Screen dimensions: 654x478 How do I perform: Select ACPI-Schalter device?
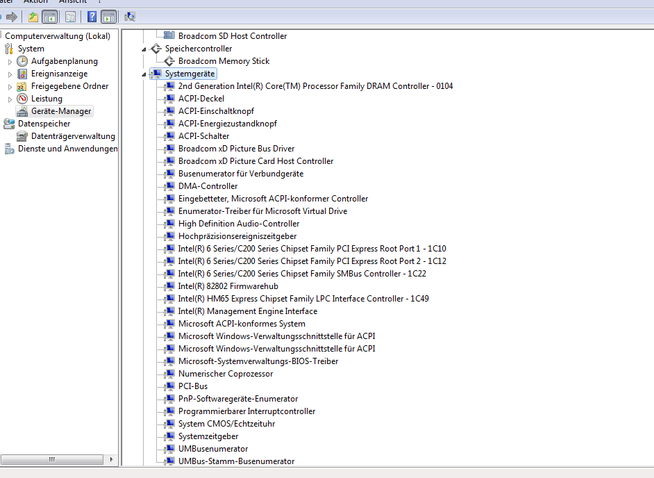click(203, 136)
